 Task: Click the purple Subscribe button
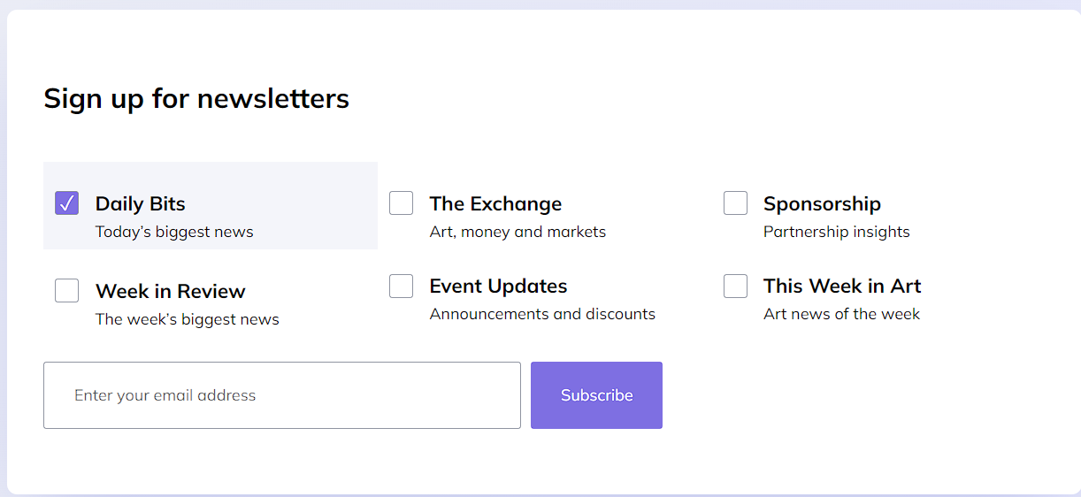click(596, 395)
